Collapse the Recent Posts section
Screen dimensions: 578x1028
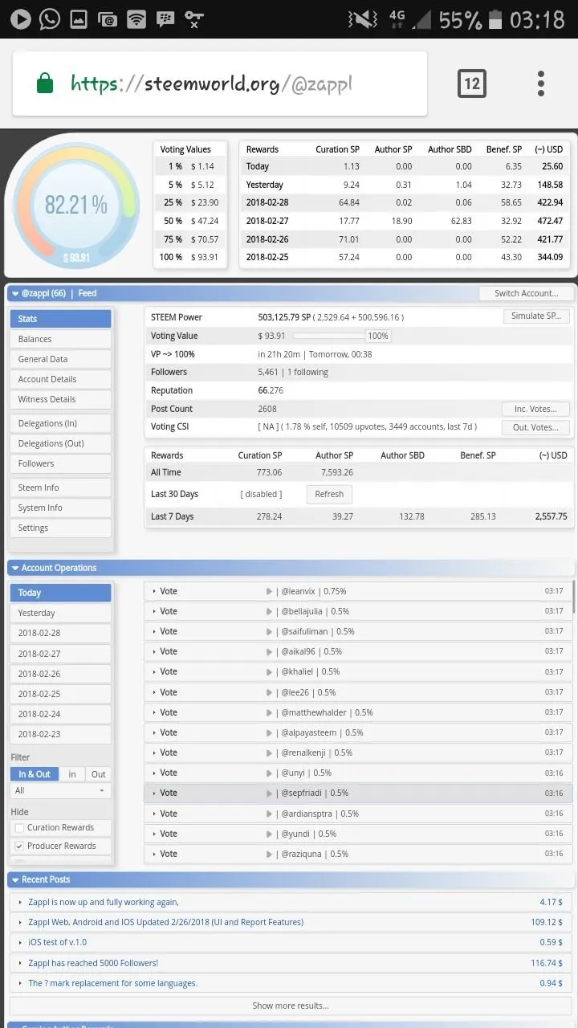pyautogui.click(x=15, y=879)
